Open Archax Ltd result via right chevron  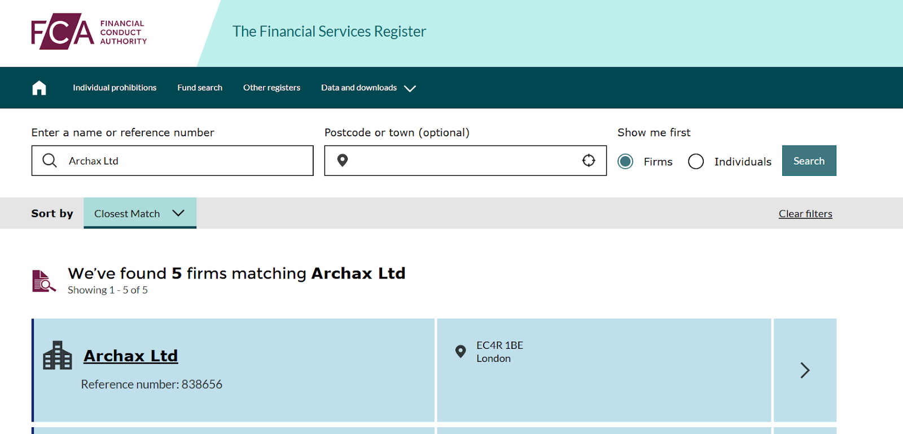[x=805, y=370]
